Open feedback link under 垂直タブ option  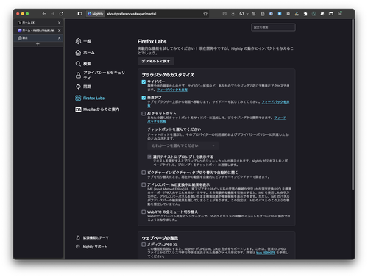275,102
